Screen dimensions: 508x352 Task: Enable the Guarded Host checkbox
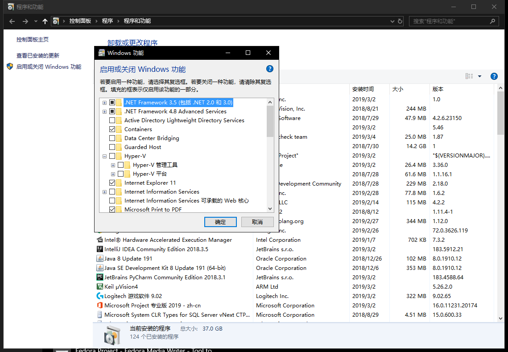(112, 147)
